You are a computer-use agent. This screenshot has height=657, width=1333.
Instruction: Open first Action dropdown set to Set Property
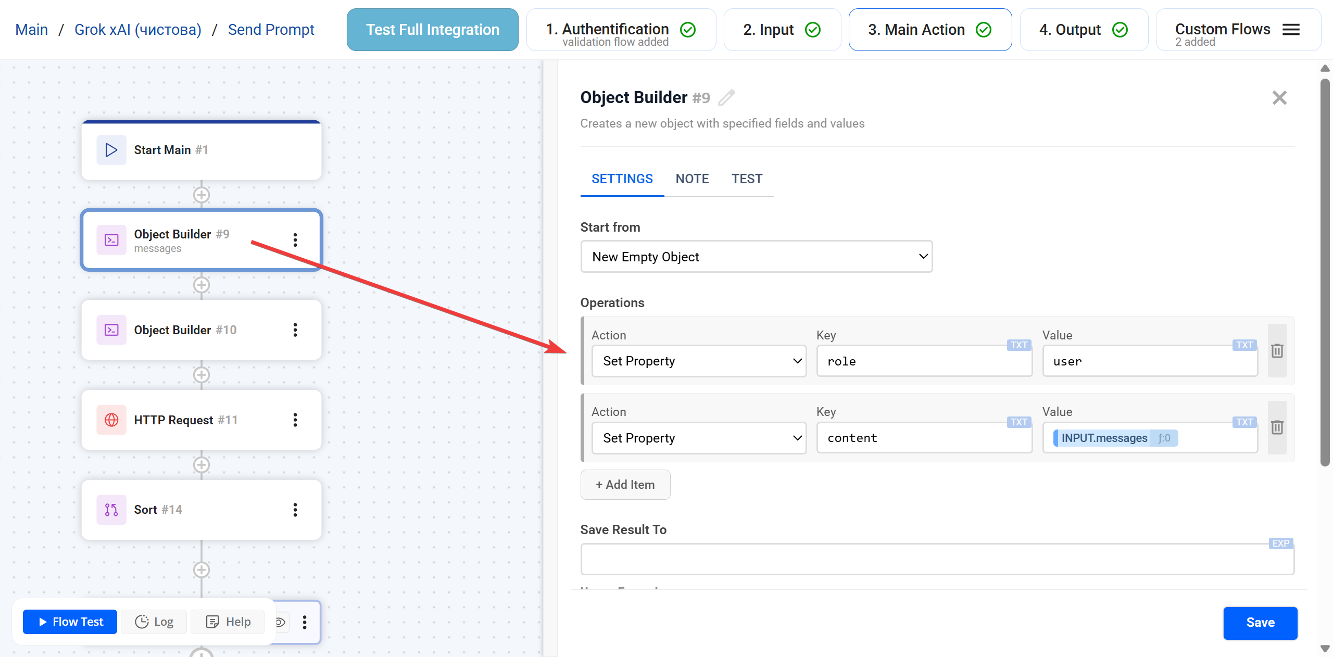click(699, 361)
